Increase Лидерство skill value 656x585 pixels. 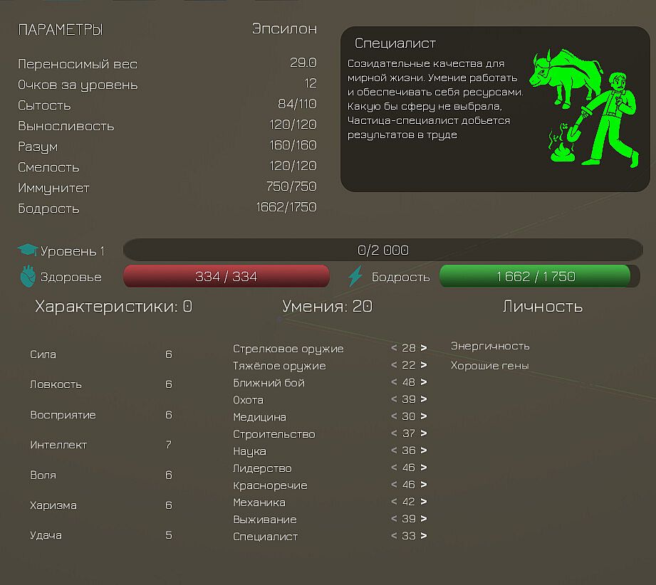(x=424, y=467)
